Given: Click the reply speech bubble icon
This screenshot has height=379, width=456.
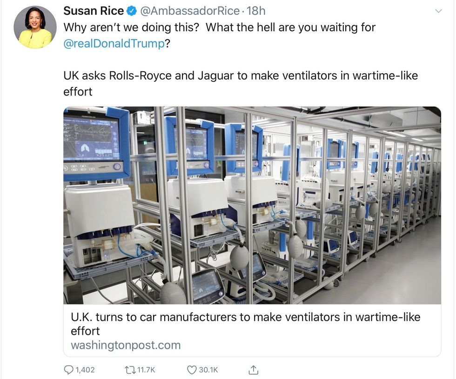Looking at the screenshot, I should click(68, 370).
